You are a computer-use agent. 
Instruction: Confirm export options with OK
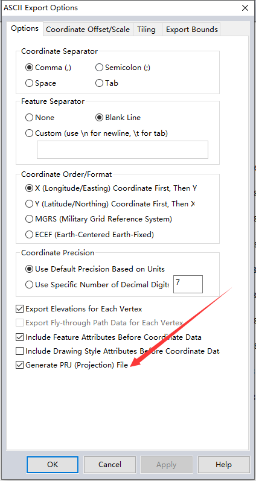[x=53, y=465]
